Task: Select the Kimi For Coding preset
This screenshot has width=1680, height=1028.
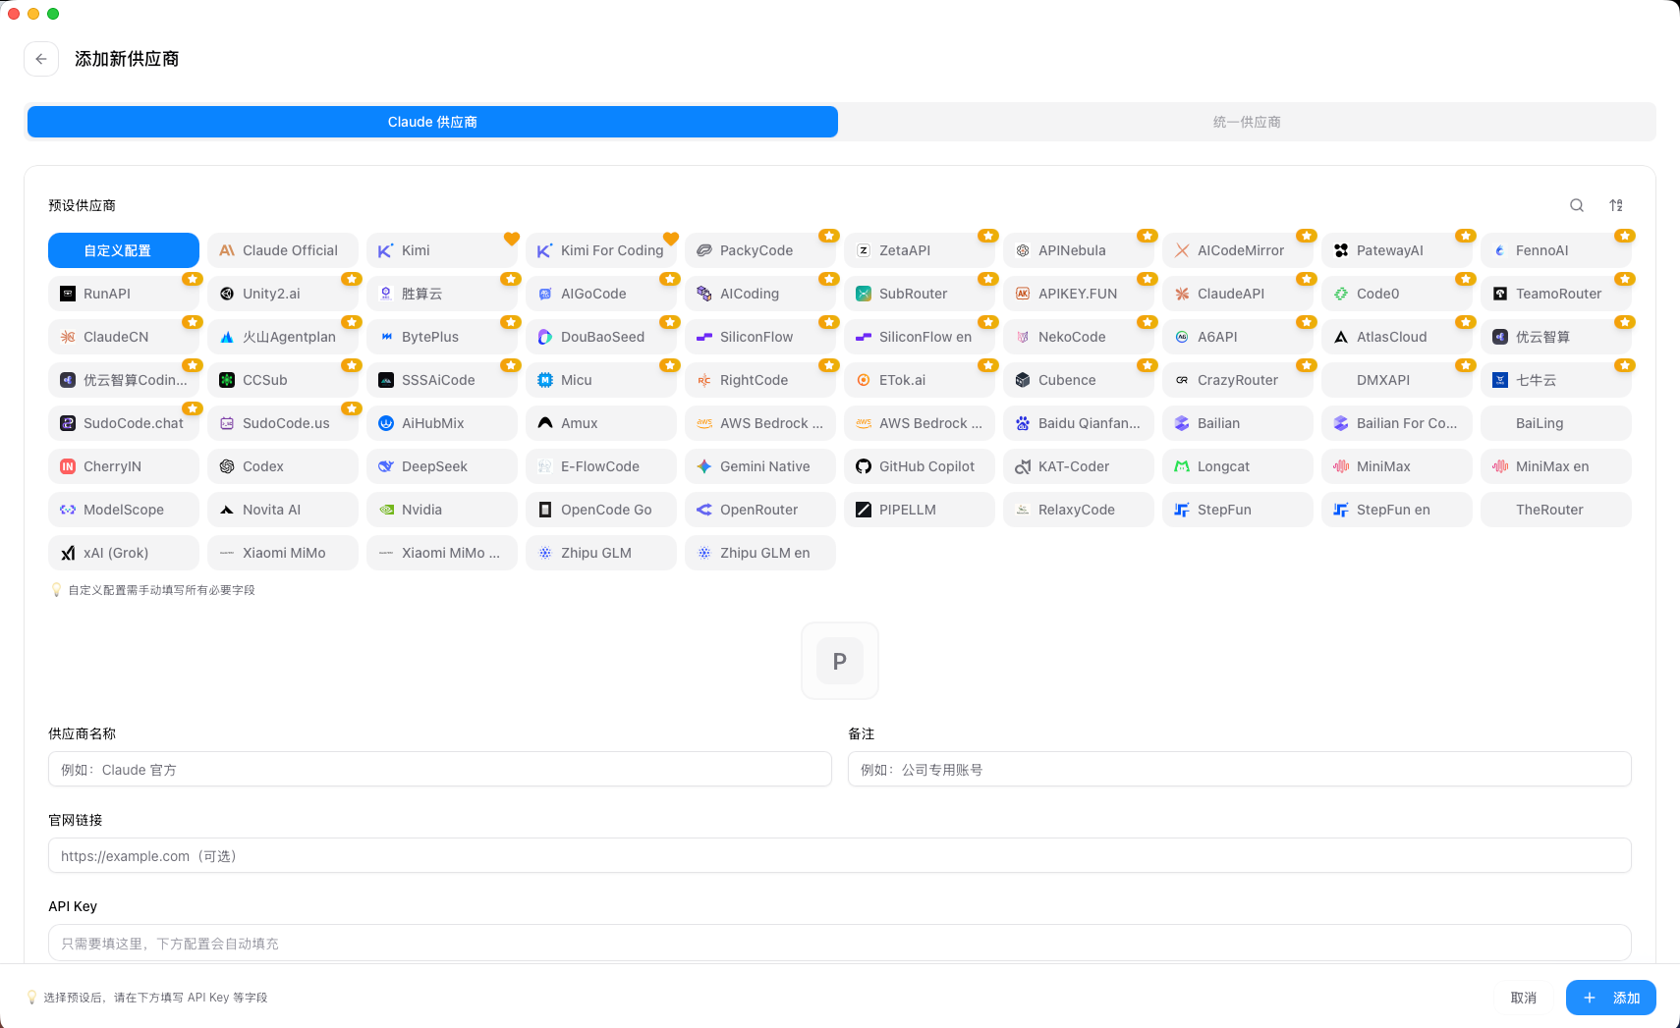Action: pos(601,250)
